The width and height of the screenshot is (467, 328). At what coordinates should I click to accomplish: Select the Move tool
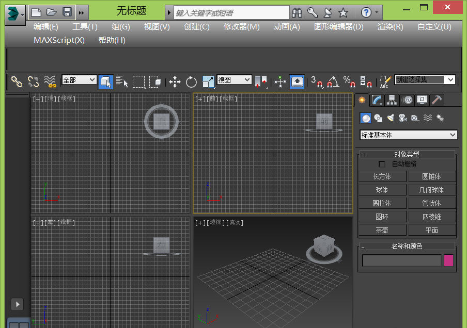[175, 82]
